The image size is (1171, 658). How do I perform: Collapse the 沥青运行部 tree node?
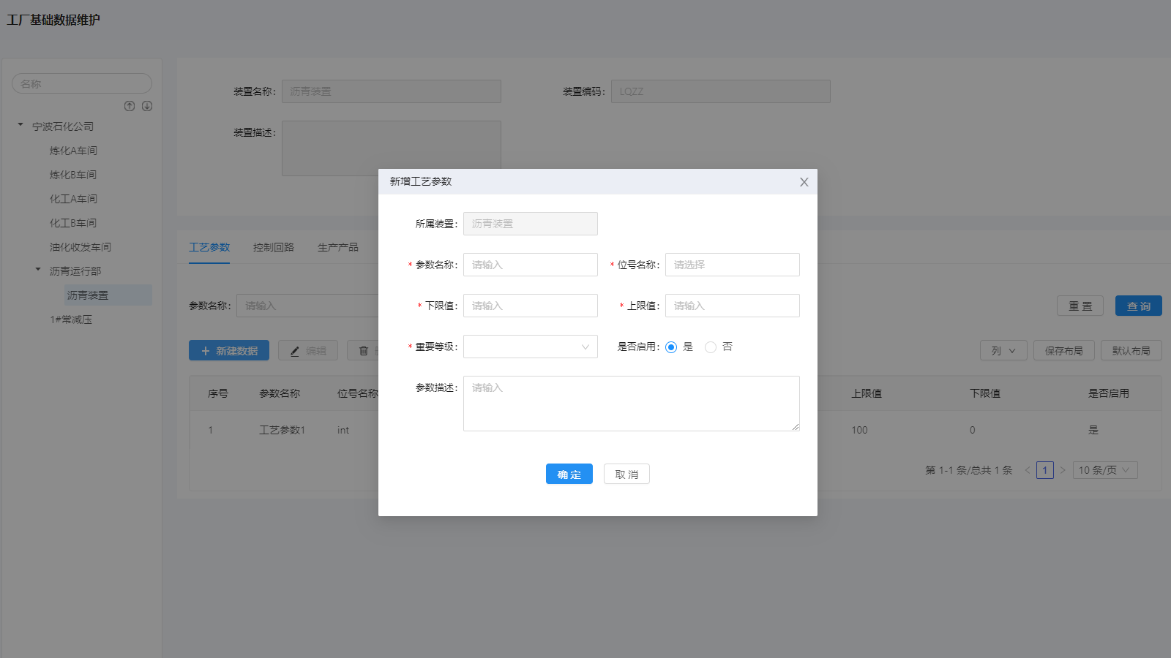click(38, 270)
